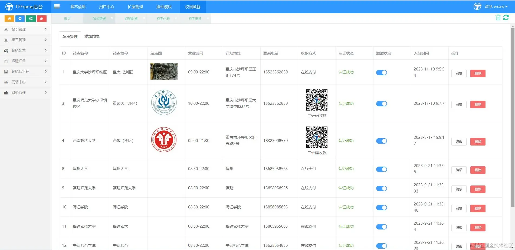Open the QR code for 西南政法大学
Screen dimensions: 515x250
[x=317, y=137]
